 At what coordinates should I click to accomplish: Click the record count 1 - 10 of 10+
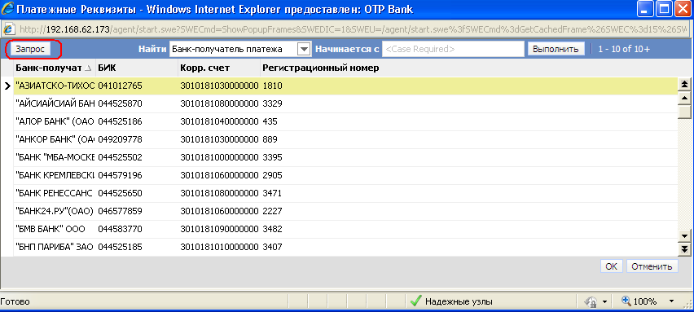click(624, 49)
